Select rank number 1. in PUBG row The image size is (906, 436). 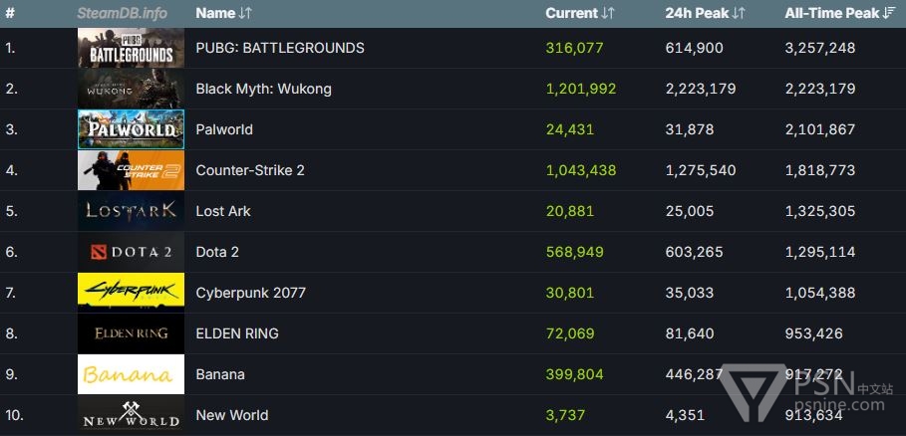click(x=10, y=48)
